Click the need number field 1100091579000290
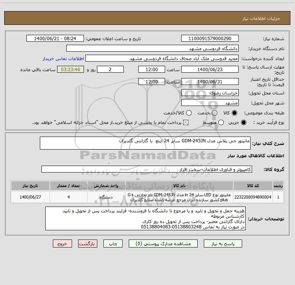The image size is (295, 285). pos(210,39)
